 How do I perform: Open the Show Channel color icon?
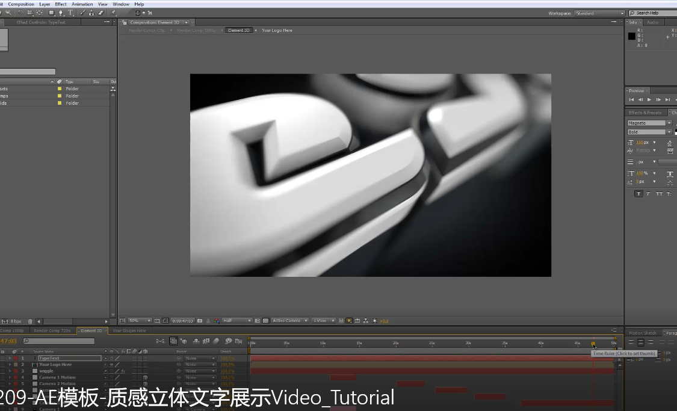tap(216, 321)
